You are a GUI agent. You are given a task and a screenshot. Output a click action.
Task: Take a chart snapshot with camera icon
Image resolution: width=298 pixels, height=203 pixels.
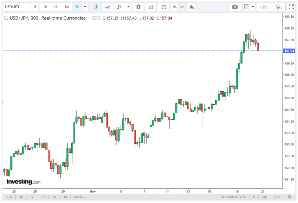(235, 7)
